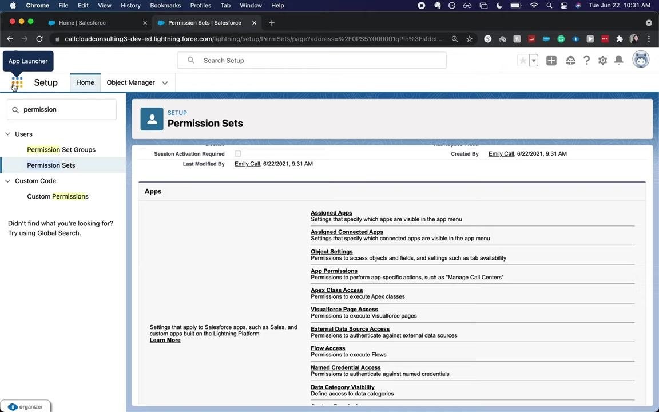Open the App Permissions link
This screenshot has height=412, width=659.
coord(334,271)
